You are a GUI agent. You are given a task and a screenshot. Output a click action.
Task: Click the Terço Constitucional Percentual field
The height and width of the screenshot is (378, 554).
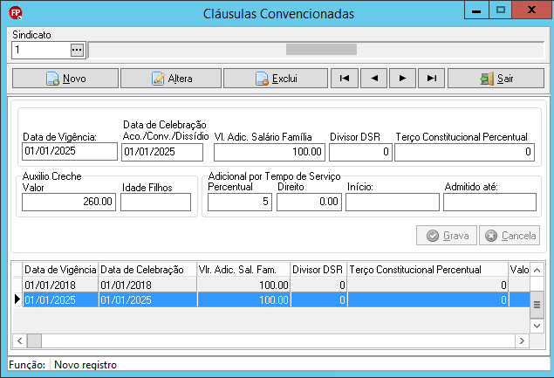pyautogui.click(x=465, y=152)
